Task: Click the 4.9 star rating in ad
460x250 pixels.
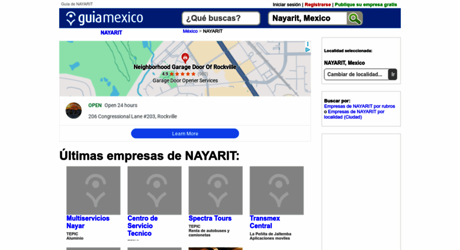Action: tap(179, 74)
